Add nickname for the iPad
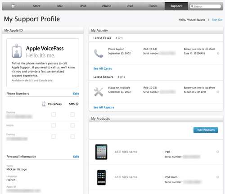Screen dimensions: 225x194 126,152
